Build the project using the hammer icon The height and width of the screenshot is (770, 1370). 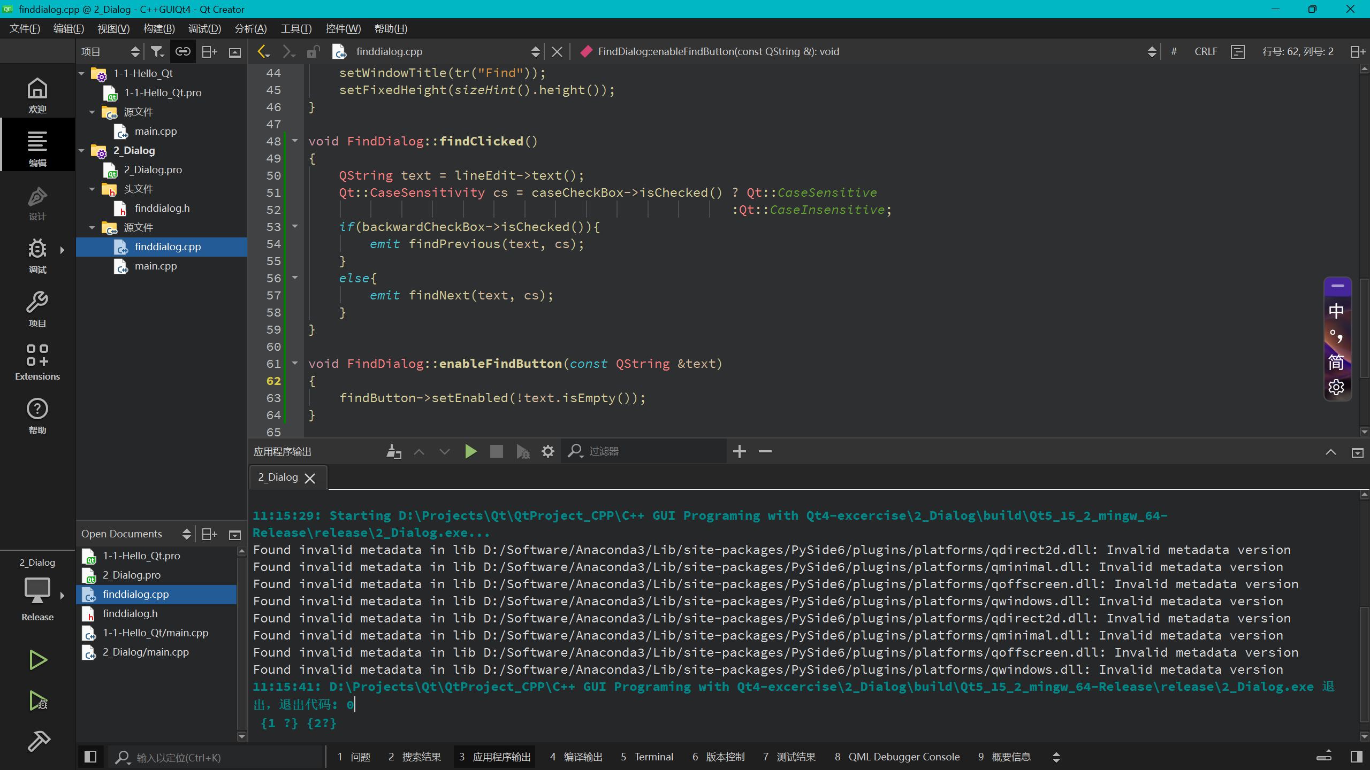tap(38, 742)
